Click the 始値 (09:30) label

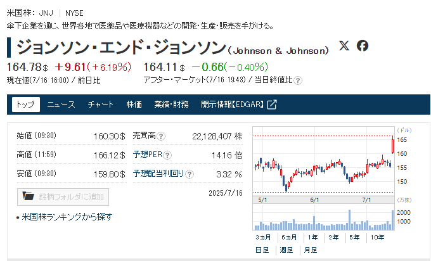36,136
